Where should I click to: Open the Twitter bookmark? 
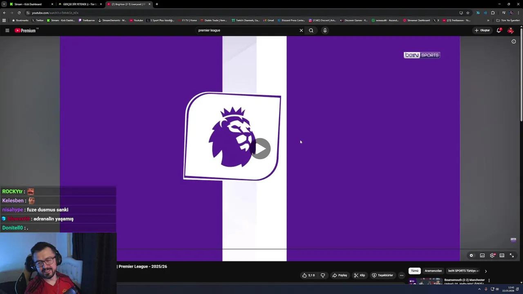pos(38,20)
